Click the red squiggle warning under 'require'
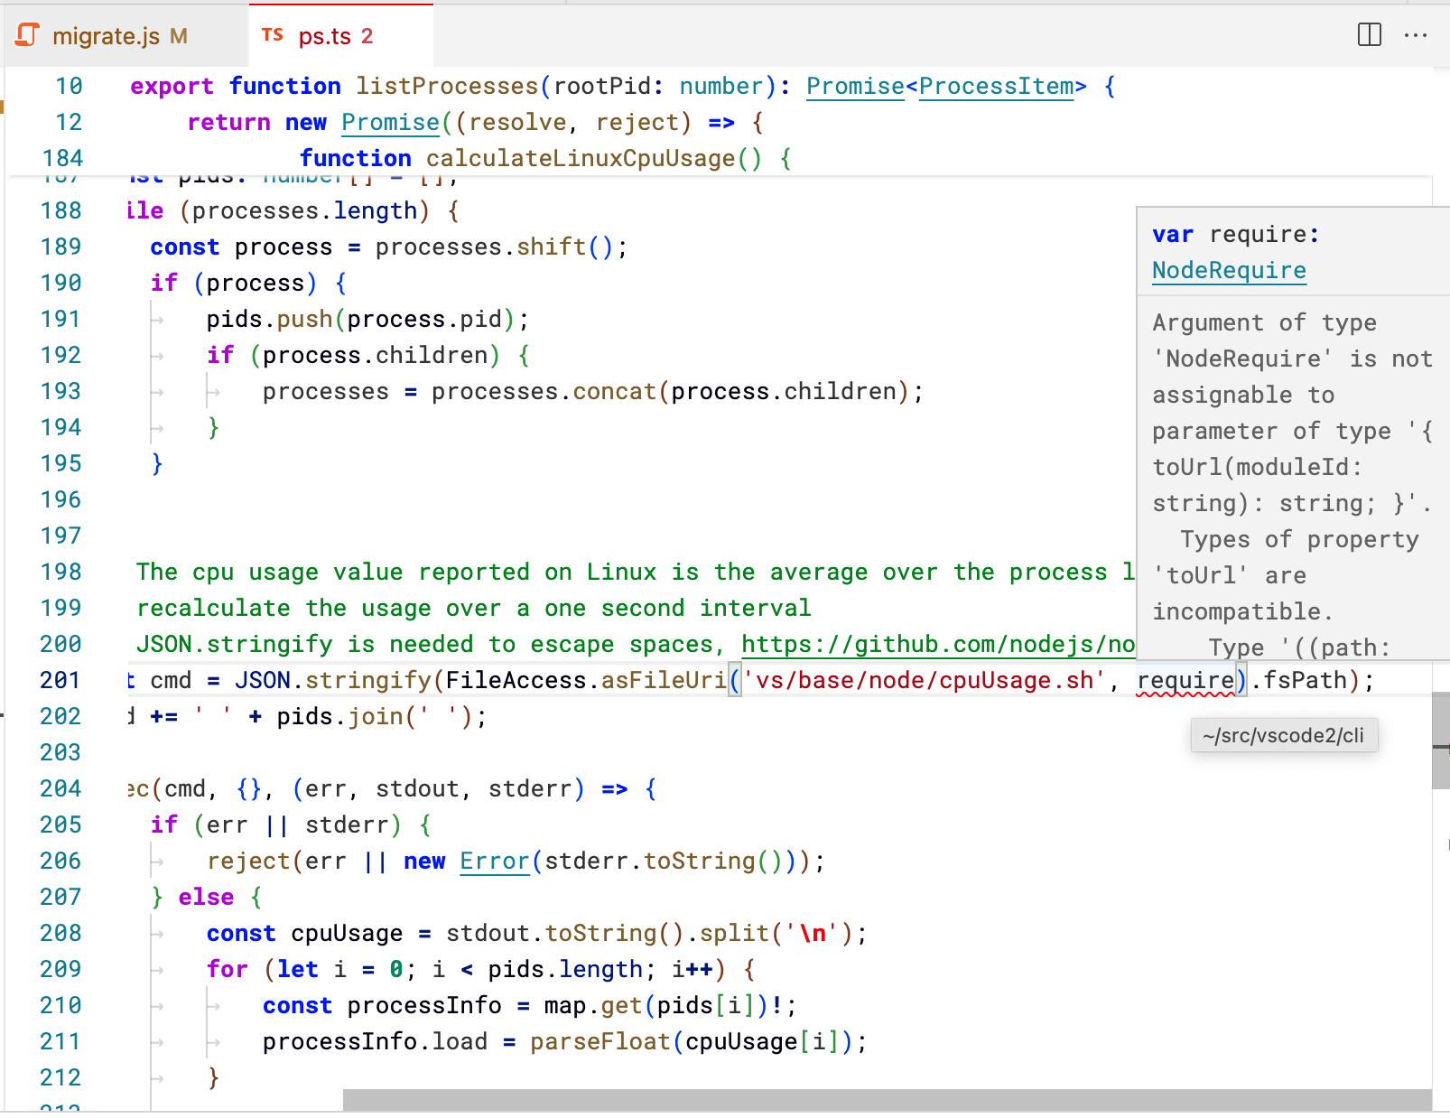Screen dimensions: 1450x1118 pos(1183,695)
